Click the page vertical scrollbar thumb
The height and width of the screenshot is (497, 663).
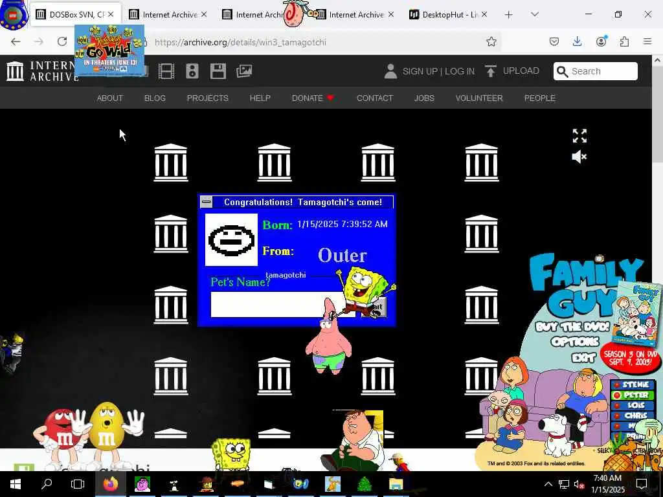[658, 114]
